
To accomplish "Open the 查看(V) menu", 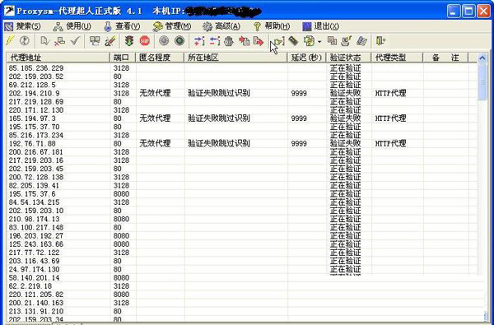I will pos(122,26).
